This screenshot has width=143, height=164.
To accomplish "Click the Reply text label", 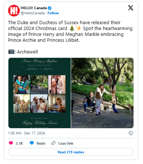I will [41, 143].
